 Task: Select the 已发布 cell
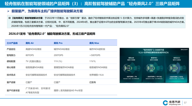point(93,82)
